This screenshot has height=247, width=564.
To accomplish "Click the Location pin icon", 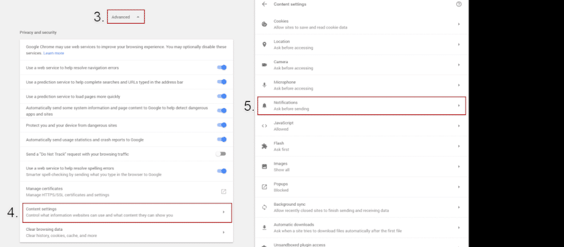I will tap(264, 44).
